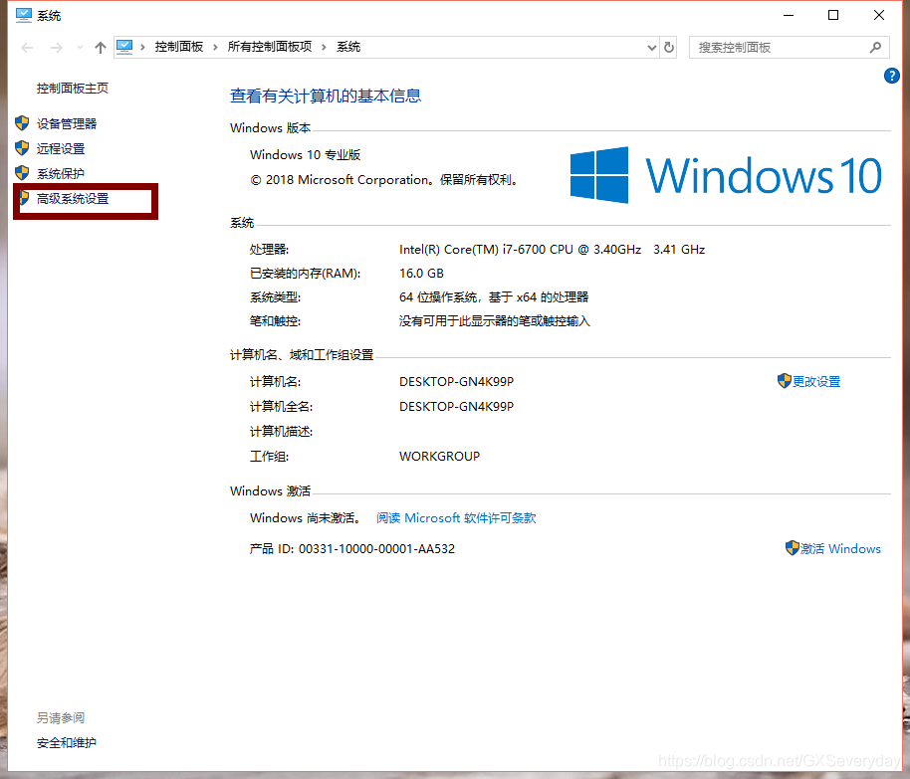Click the computer icon in address bar
Screen dimensions: 910x779
(x=124, y=47)
